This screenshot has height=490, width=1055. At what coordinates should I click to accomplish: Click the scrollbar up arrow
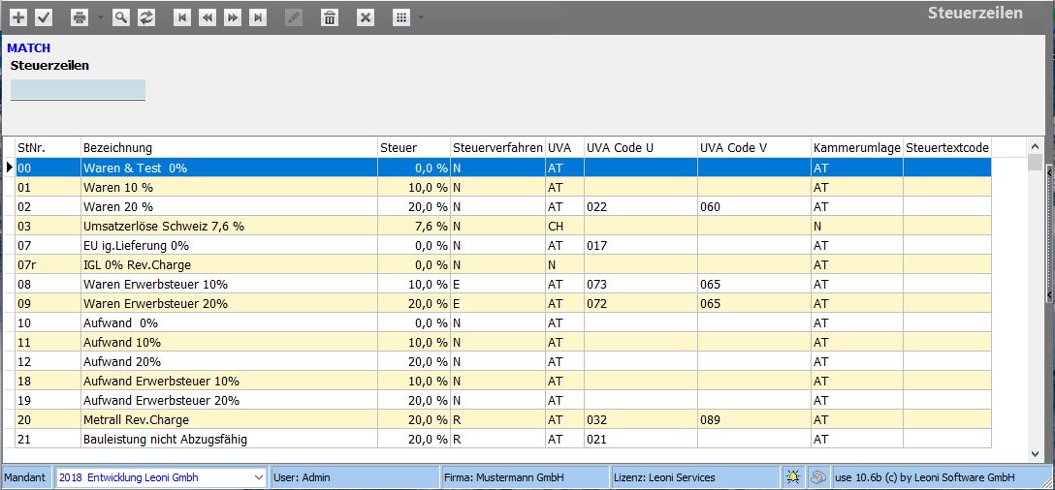[1035, 146]
